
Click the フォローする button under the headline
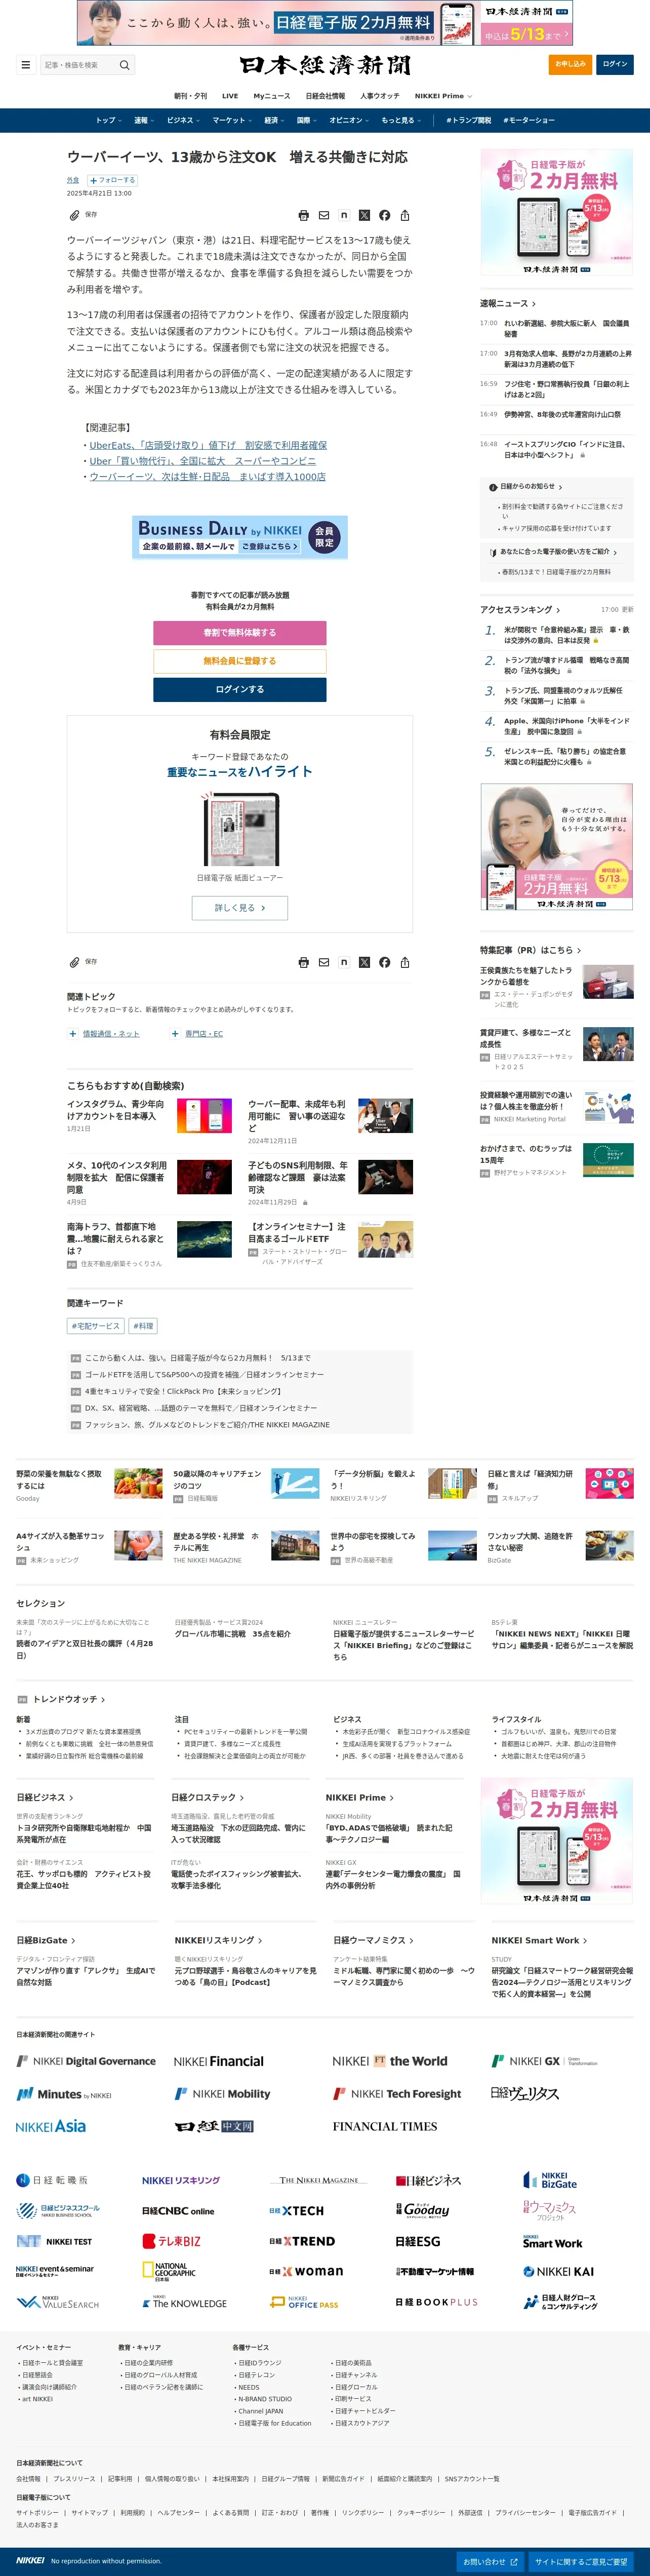(x=113, y=181)
